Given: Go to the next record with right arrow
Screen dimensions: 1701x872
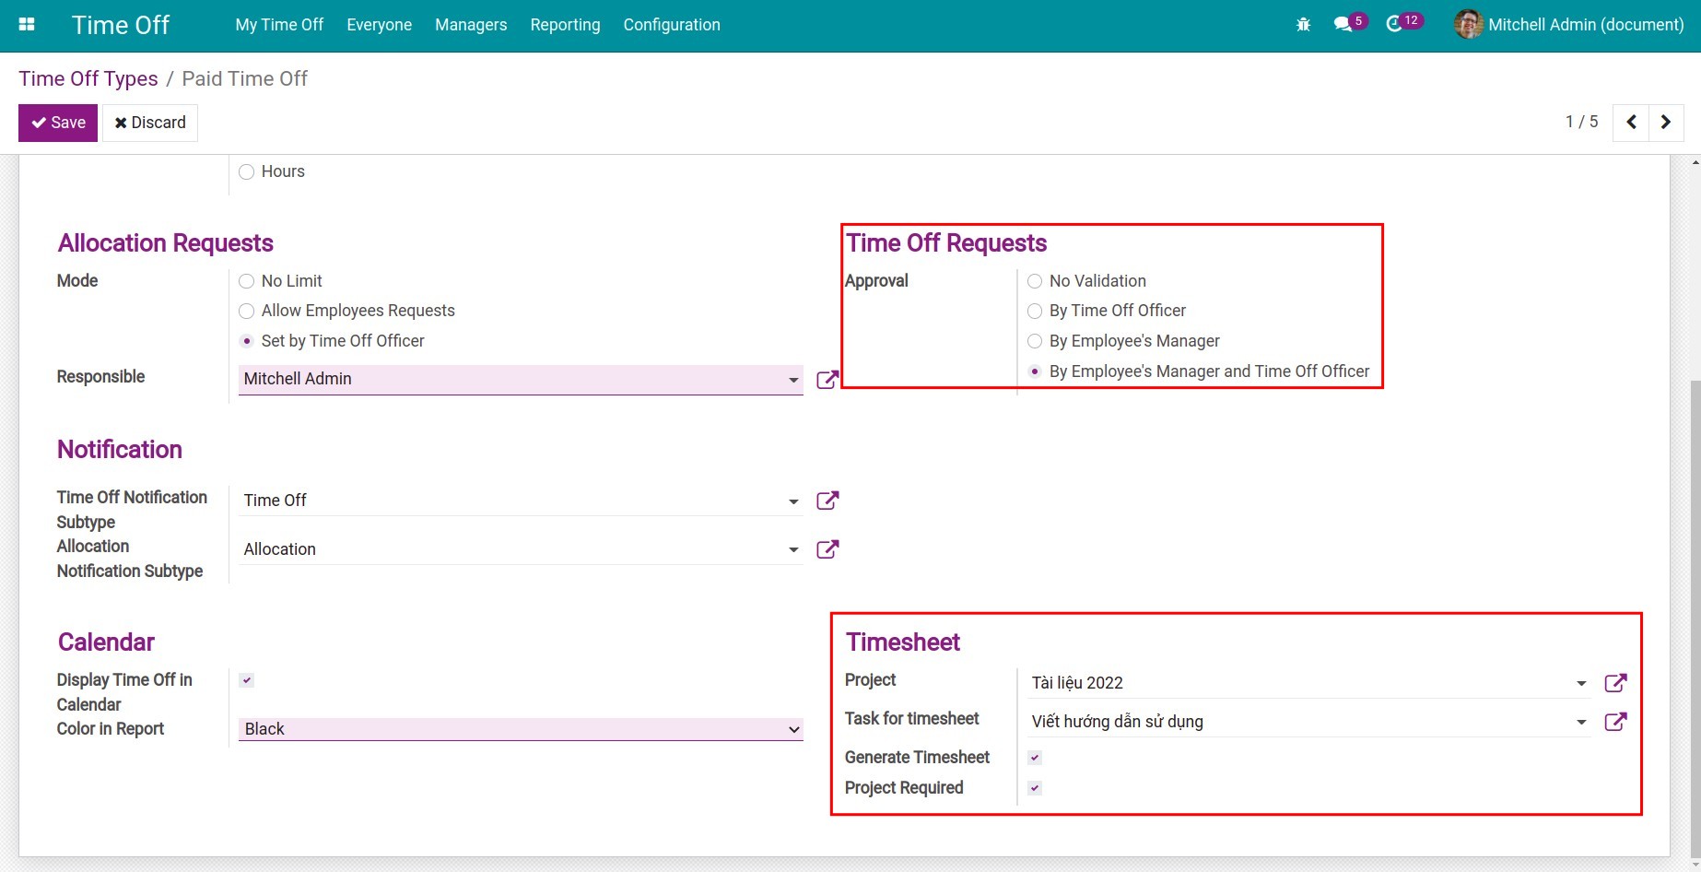Looking at the screenshot, I should [1665, 122].
